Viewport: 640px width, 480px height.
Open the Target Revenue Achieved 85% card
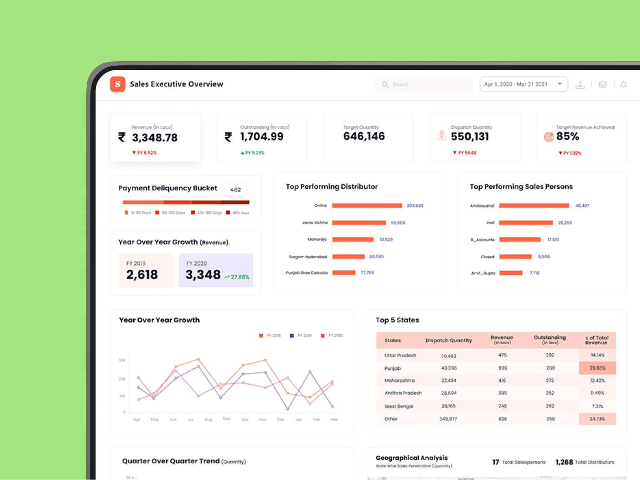point(582,138)
